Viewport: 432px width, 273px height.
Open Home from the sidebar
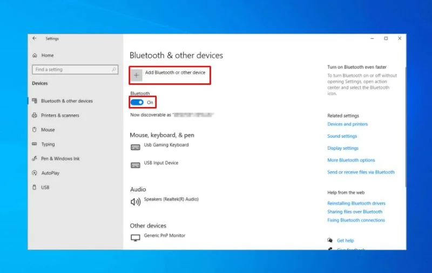pyautogui.click(x=48, y=56)
